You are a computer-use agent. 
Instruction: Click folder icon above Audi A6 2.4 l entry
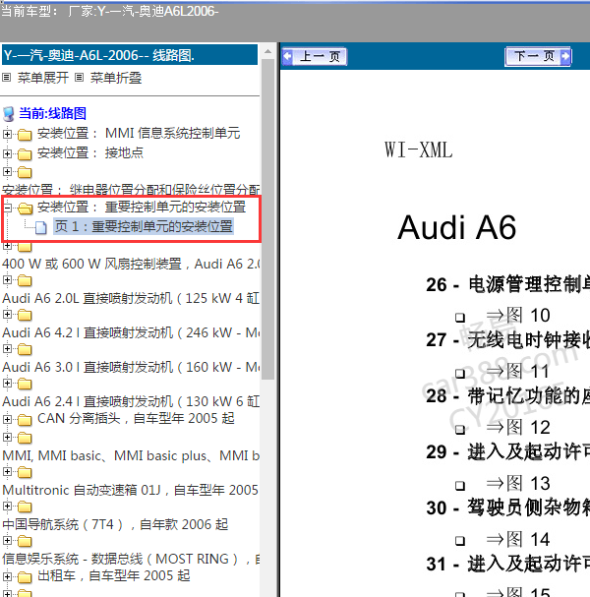click(x=25, y=385)
